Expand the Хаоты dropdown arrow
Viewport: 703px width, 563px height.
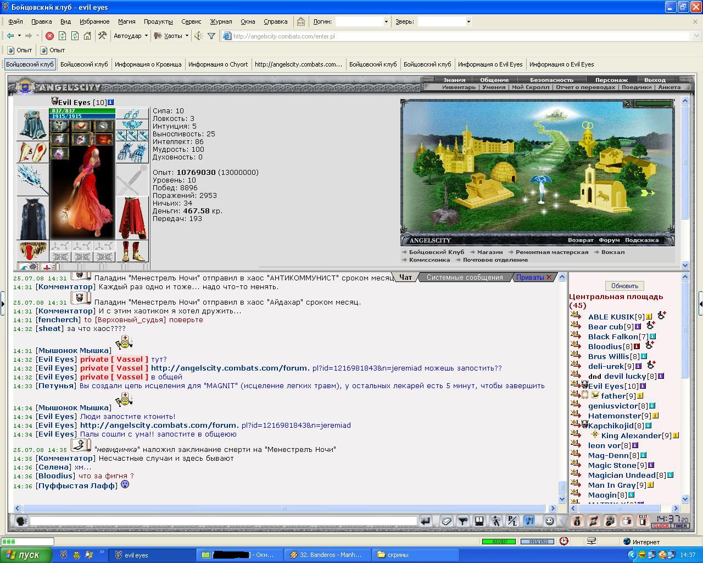point(187,36)
